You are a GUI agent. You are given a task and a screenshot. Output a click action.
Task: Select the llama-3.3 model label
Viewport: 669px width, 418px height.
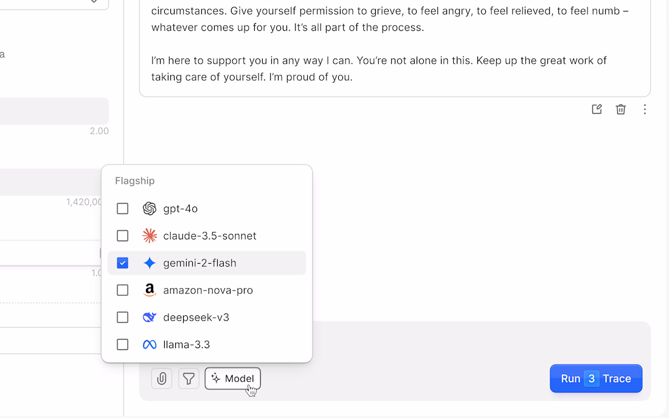187,344
